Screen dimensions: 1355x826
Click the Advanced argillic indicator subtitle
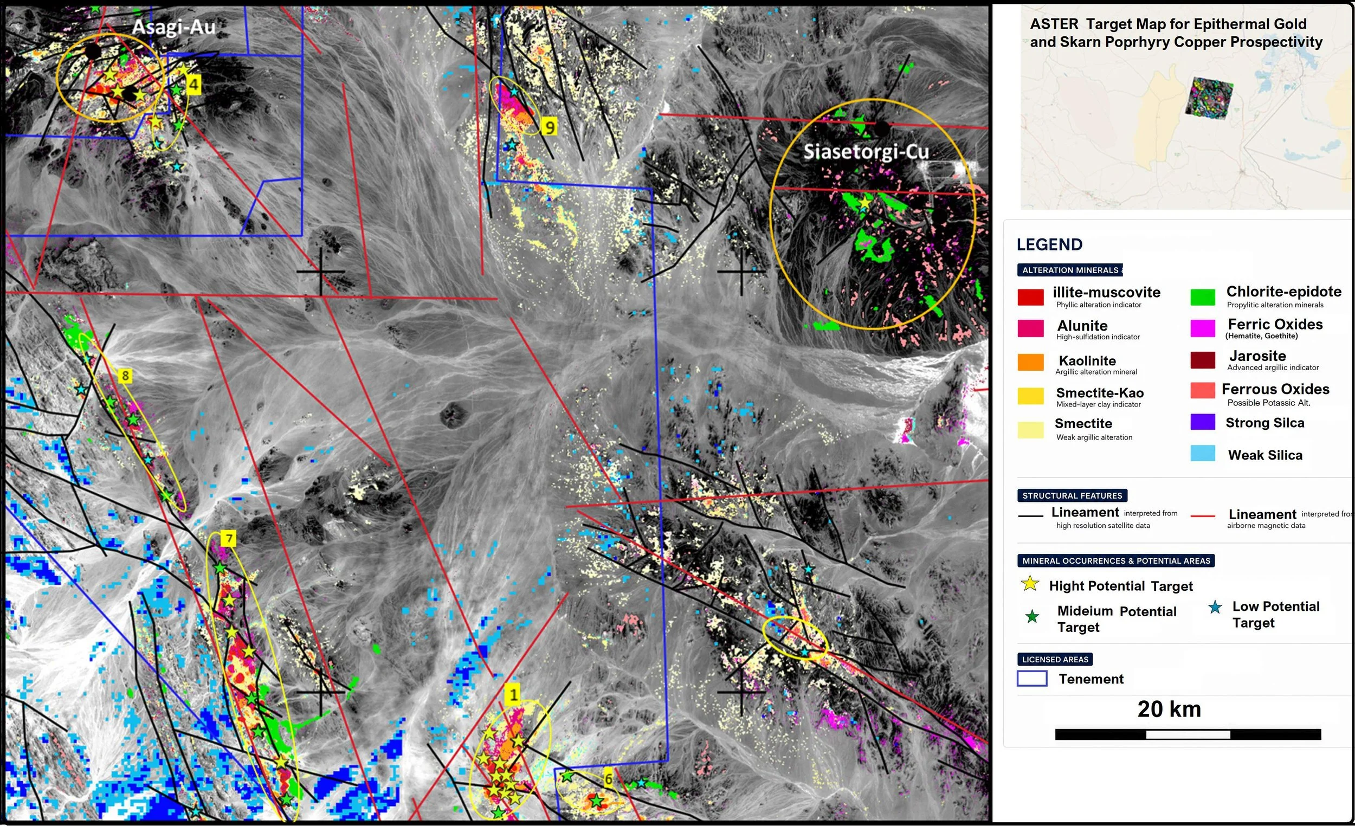pos(1273,367)
